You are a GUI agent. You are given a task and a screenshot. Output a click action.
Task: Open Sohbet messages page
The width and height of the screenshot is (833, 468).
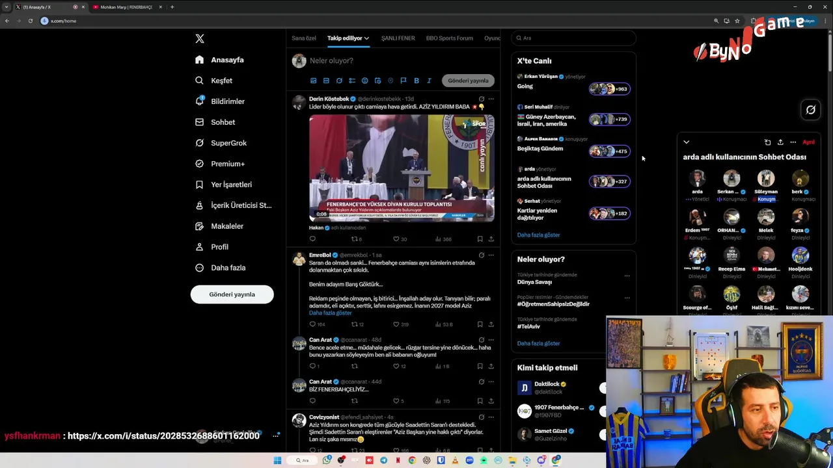pyautogui.click(x=215, y=122)
